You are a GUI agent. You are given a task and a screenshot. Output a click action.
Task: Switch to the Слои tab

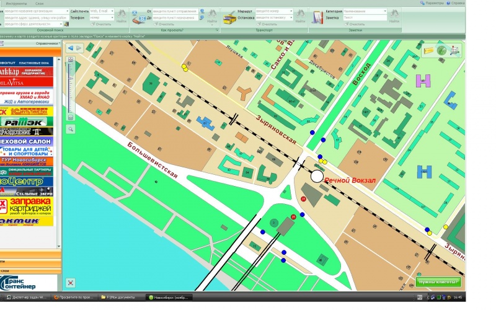pos(39,3)
